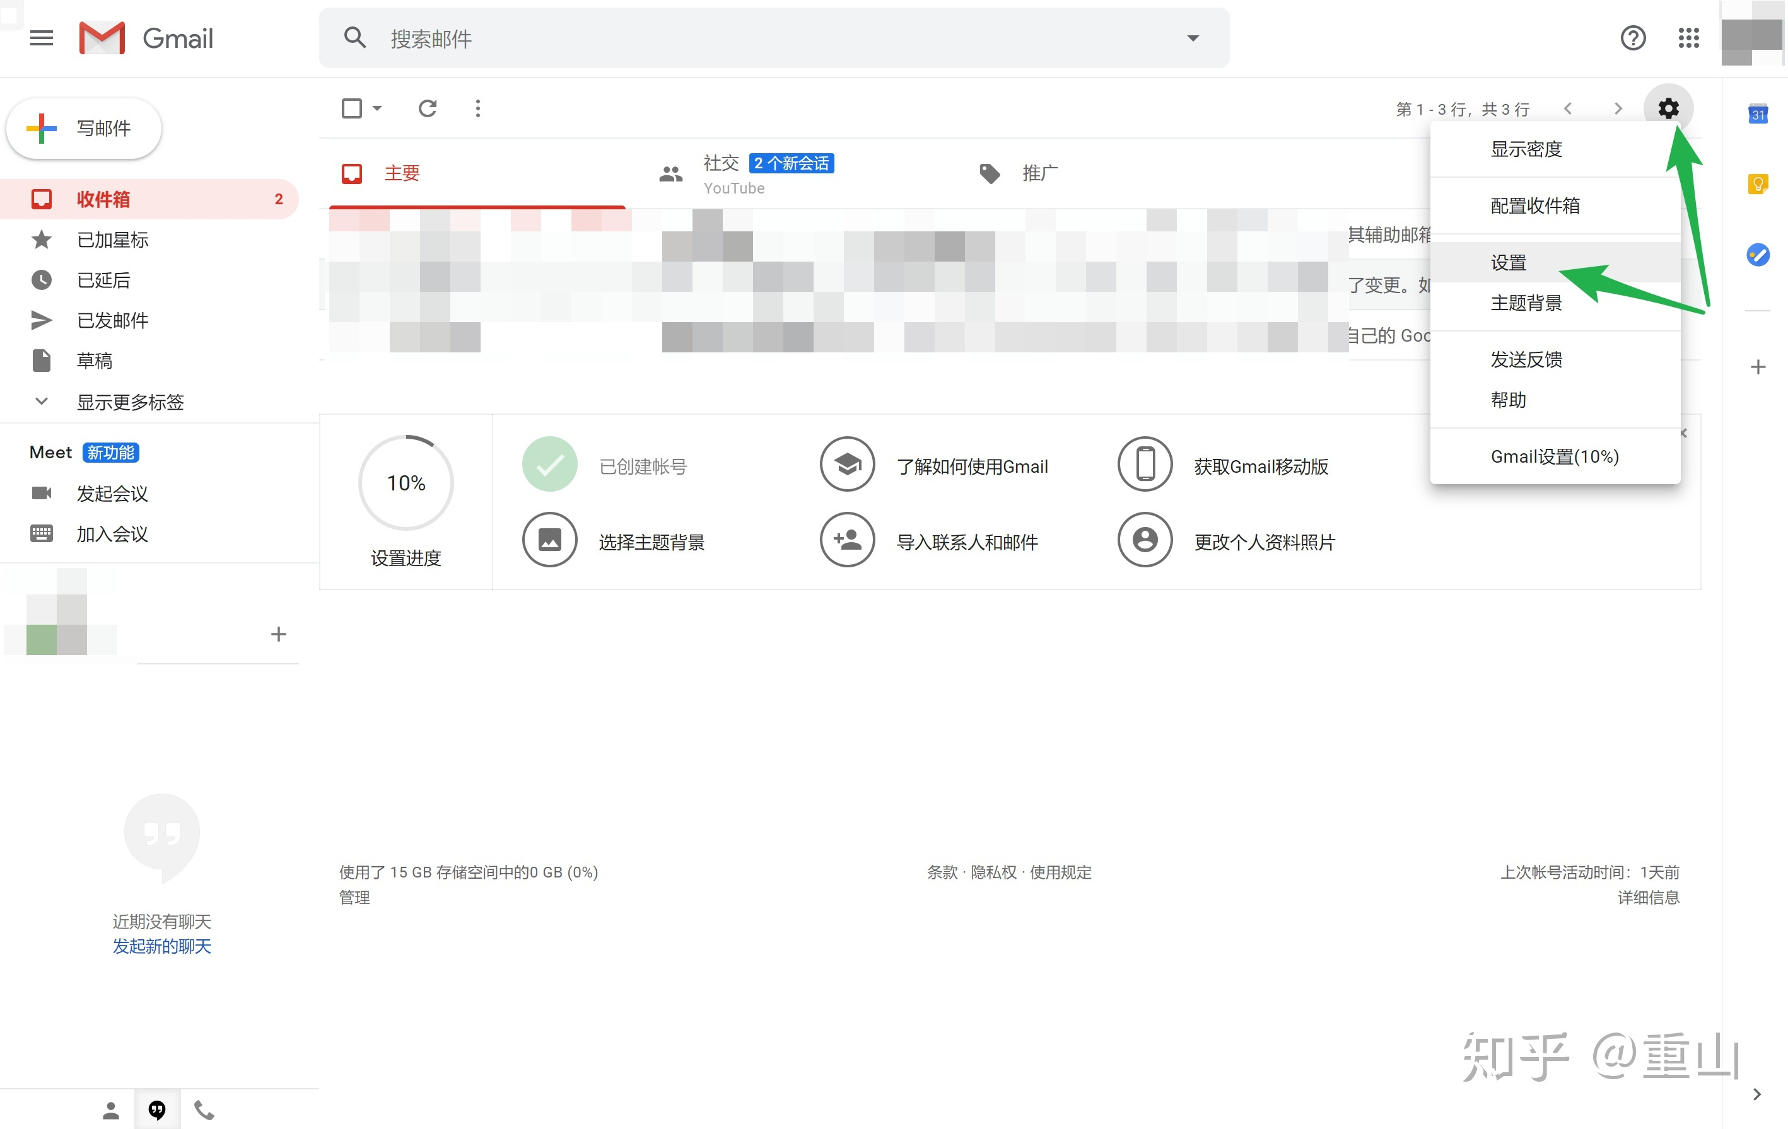Viewport: 1788px width, 1129px height.
Task: Toggle the main menu hamburger icon
Action: (42, 38)
